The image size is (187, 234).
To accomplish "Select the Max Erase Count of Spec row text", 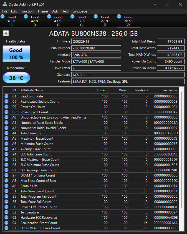I will 39,181.
